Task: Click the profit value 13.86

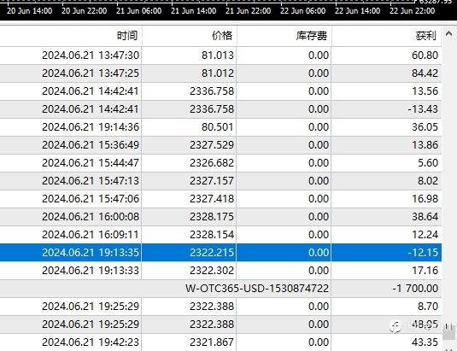Action: (x=425, y=145)
